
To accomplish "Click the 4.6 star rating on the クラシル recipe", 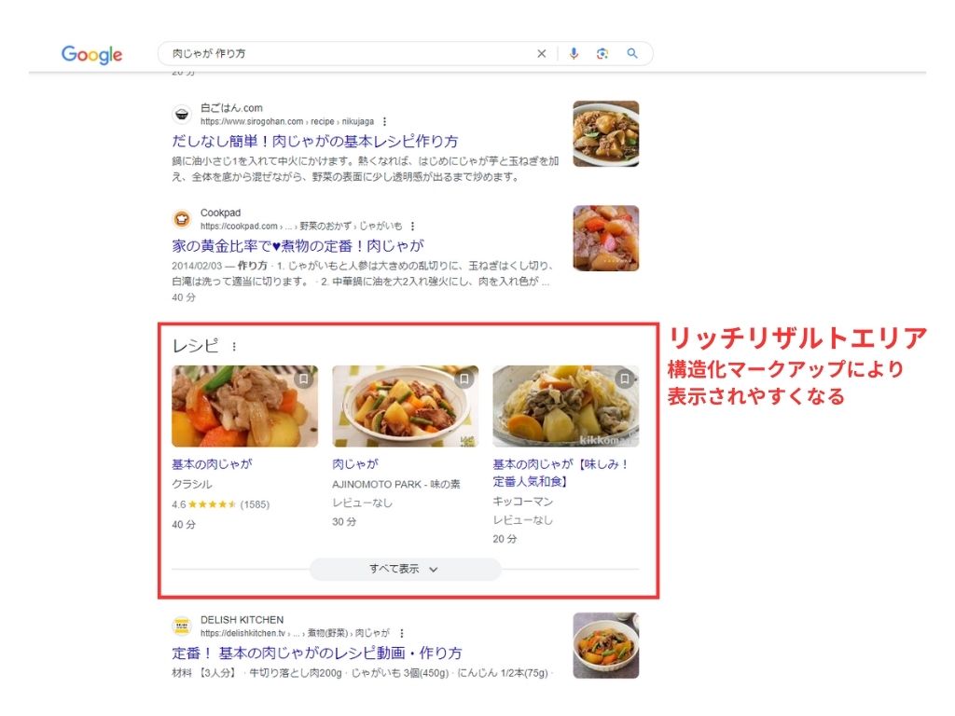I will 211,503.
